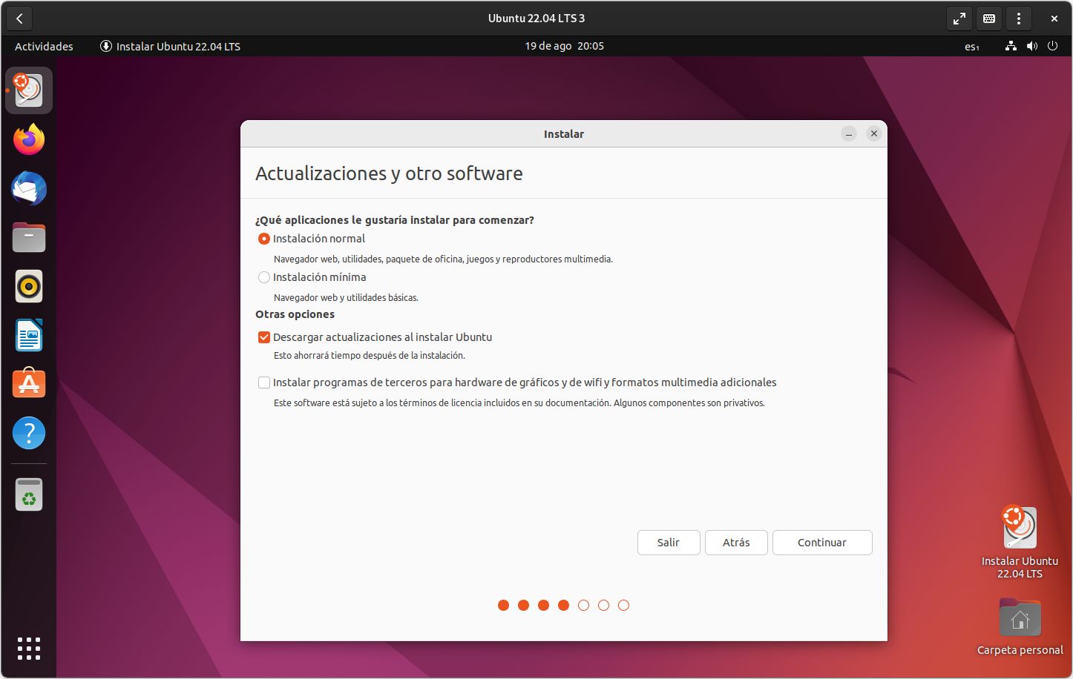Launch LibreOffice Writer from dock
Image resolution: width=1073 pixels, height=679 pixels.
point(29,335)
